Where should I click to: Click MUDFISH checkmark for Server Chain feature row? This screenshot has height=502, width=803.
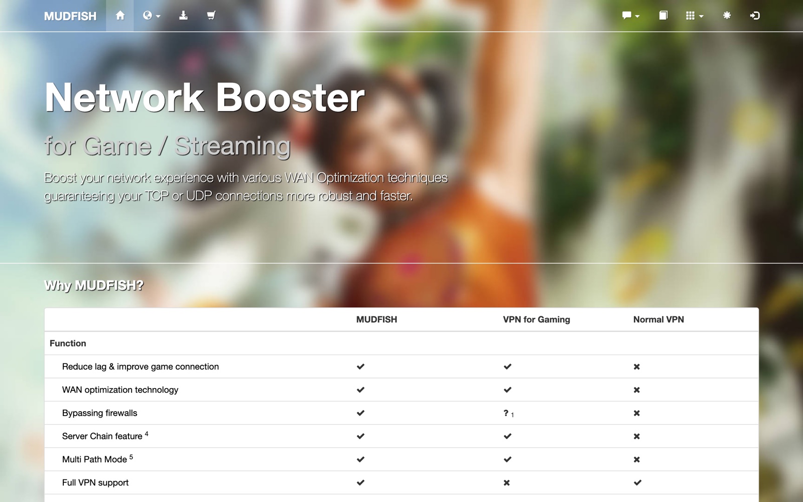click(x=360, y=436)
